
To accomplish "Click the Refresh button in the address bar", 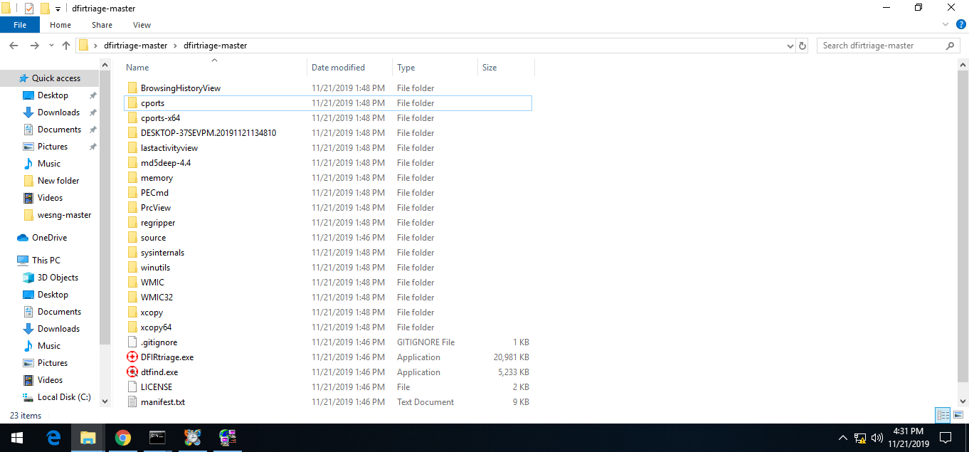I will pyautogui.click(x=803, y=45).
